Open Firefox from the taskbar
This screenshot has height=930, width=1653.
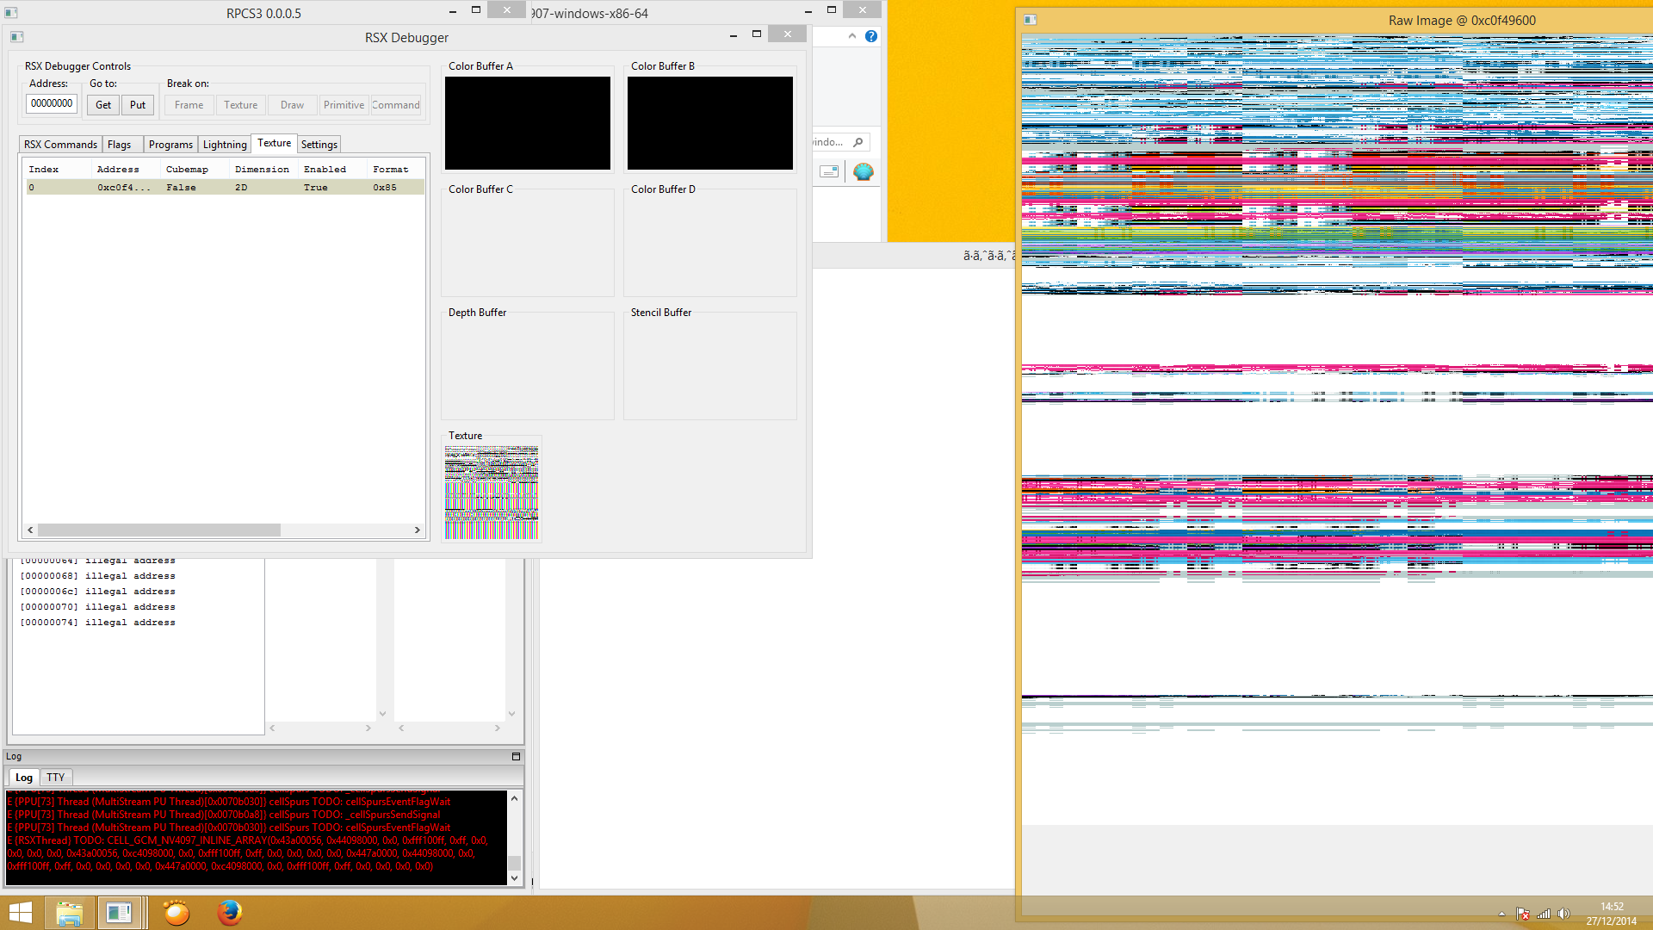coord(229,912)
